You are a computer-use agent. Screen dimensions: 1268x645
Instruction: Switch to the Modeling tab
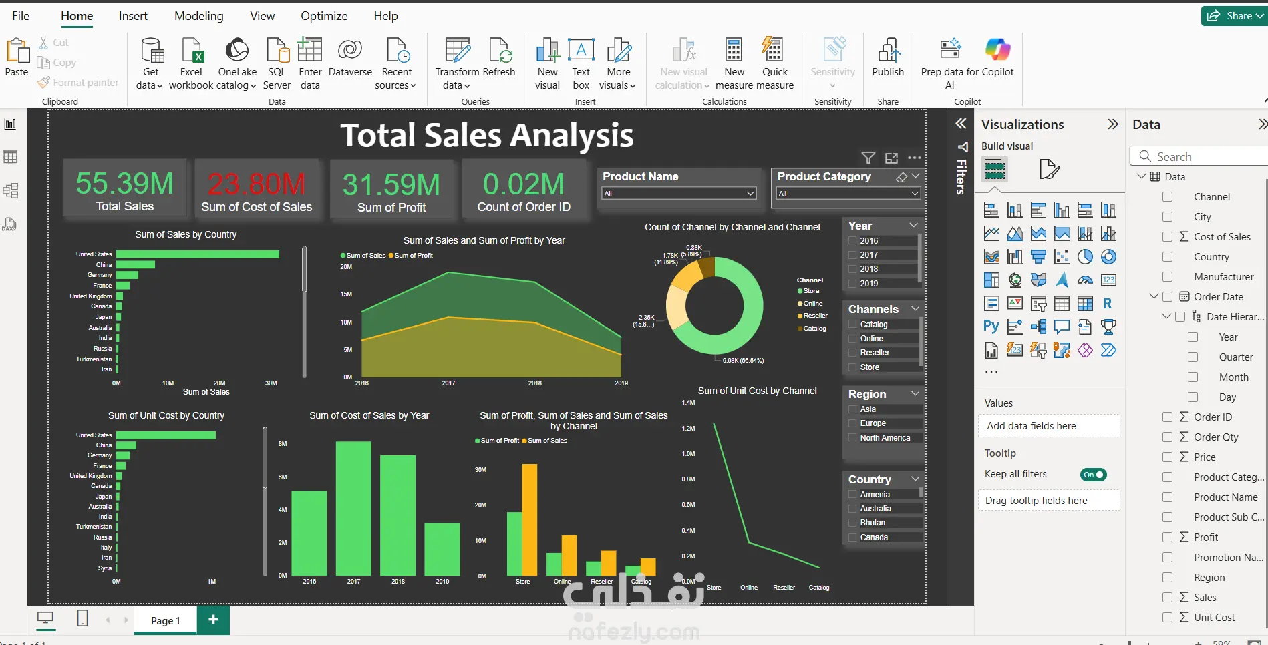[199, 16]
